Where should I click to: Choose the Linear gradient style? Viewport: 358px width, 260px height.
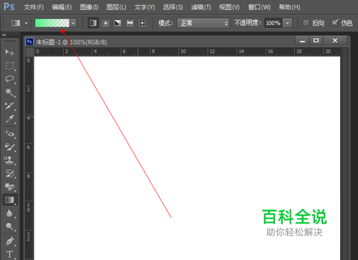click(93, 23)
